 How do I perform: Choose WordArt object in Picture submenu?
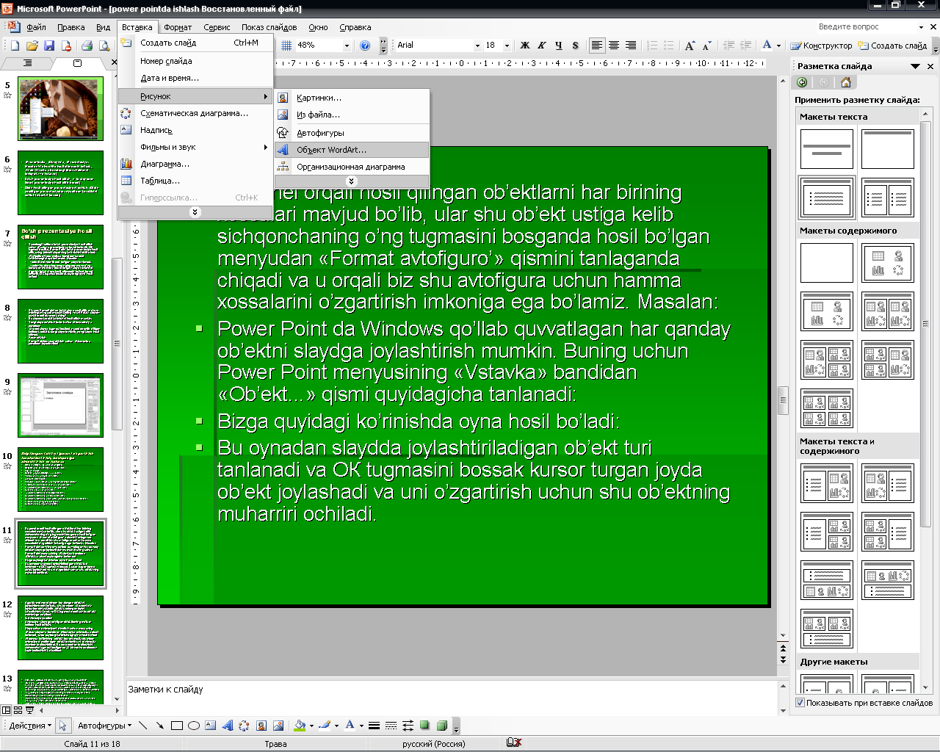[352, 150]
